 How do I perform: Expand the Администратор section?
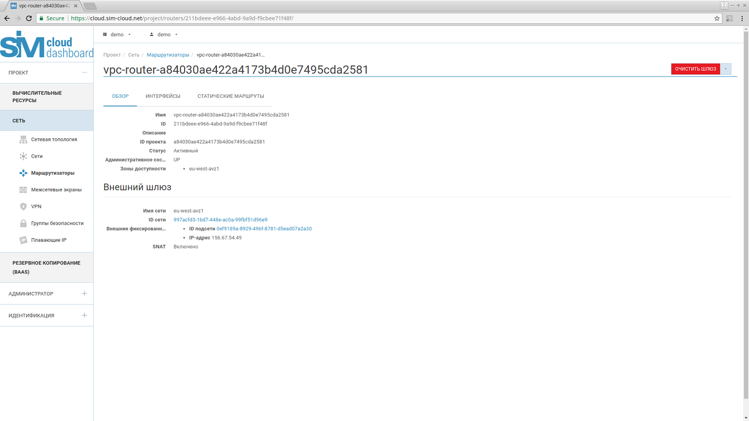84,294
